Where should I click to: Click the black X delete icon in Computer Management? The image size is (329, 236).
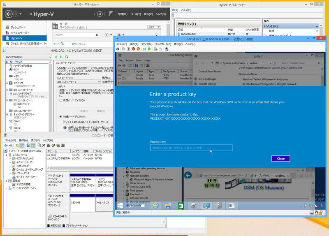[44, 146]
